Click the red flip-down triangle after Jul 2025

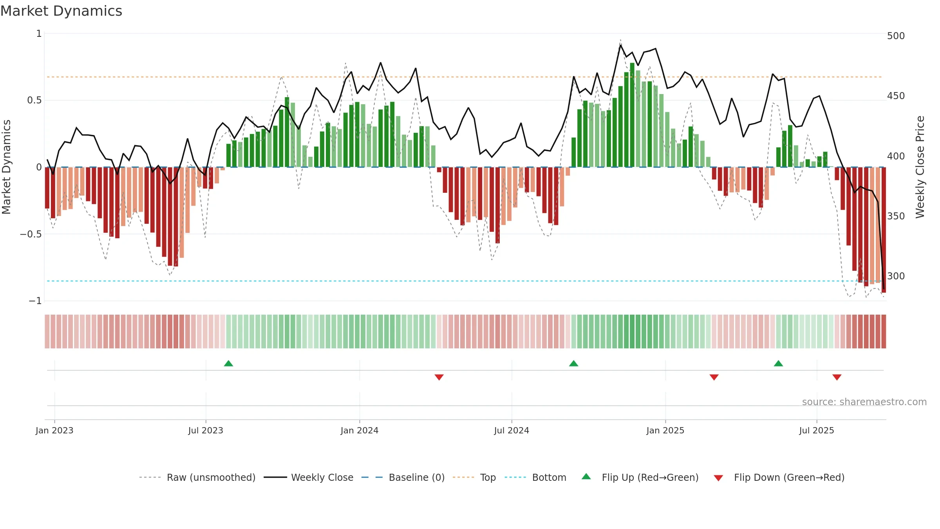pos(837,377)
